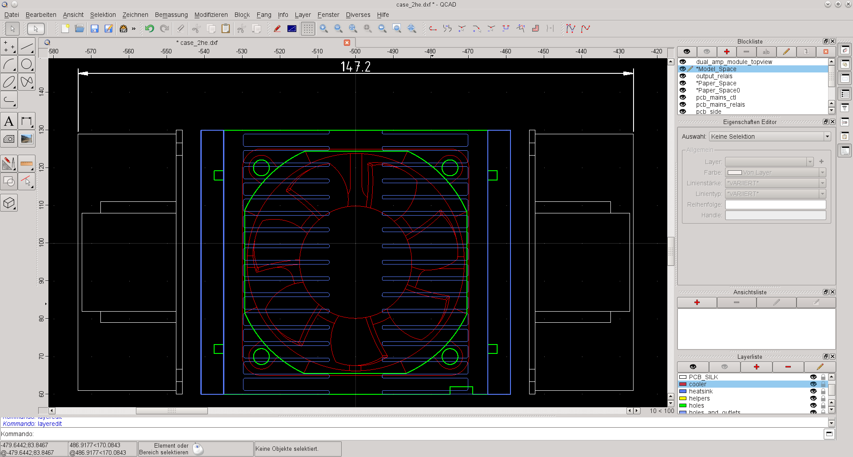
Task: Open the Bearbeiten menu
Action: click(x=41, y=15)
